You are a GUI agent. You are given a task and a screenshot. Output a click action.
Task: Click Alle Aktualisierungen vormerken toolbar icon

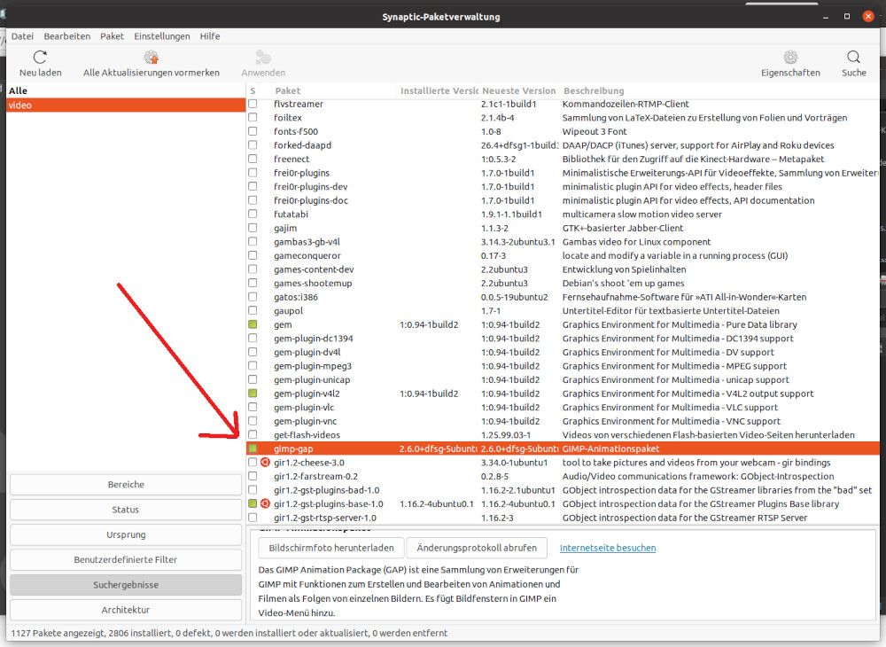click(151, 57)
